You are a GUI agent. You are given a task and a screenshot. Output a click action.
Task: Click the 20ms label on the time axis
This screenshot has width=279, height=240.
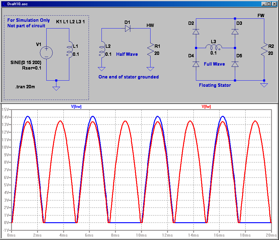point(271,235)
